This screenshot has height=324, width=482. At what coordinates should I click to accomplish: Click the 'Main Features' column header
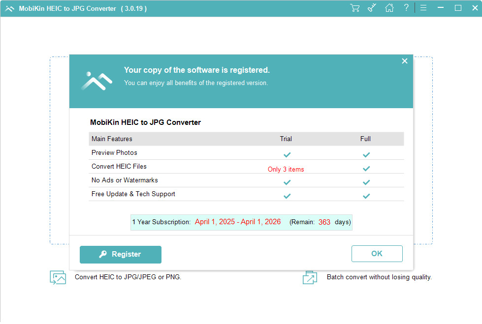coord(112,139)
